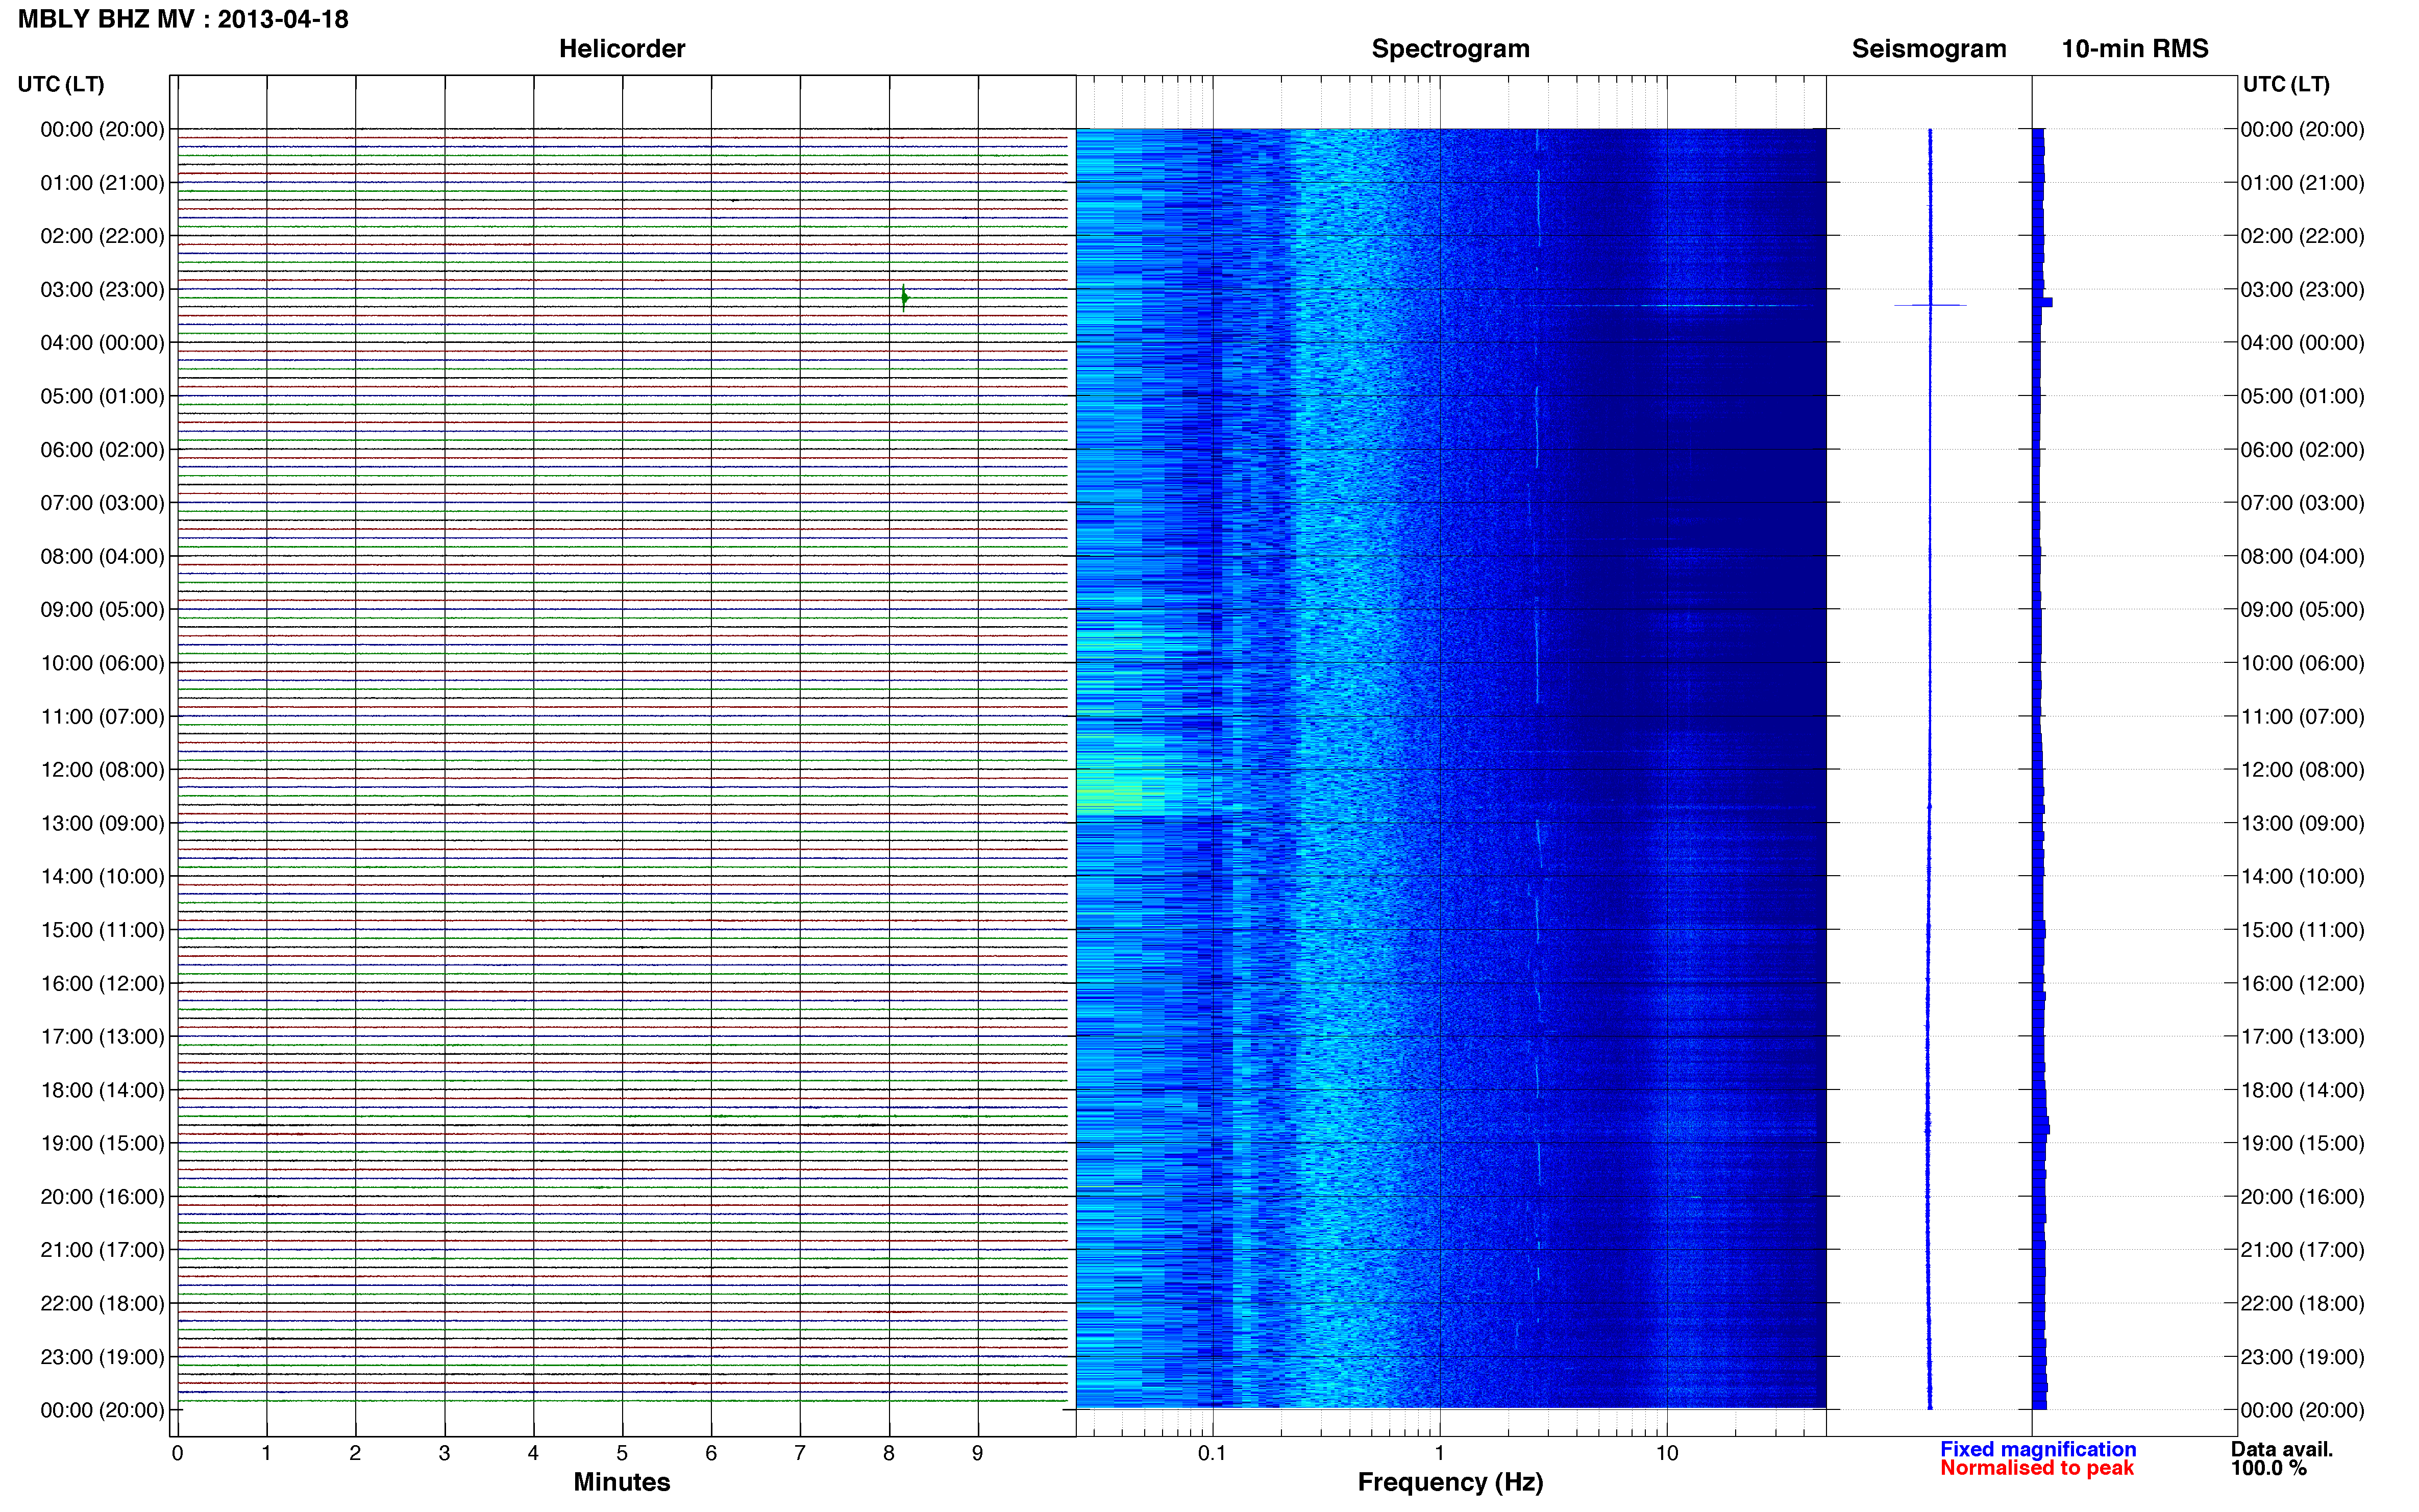The height and width of the screenshot is (1512, 2419).
Task: Click the "UTC (LT)" label above Helicorder times
Action: pos(61,84)
